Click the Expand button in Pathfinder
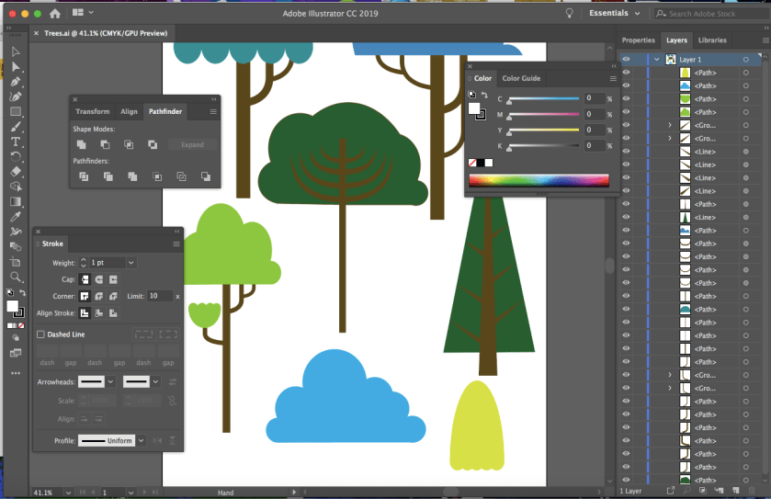Screen dimensions: 771x499 click(x=192, y=144)
